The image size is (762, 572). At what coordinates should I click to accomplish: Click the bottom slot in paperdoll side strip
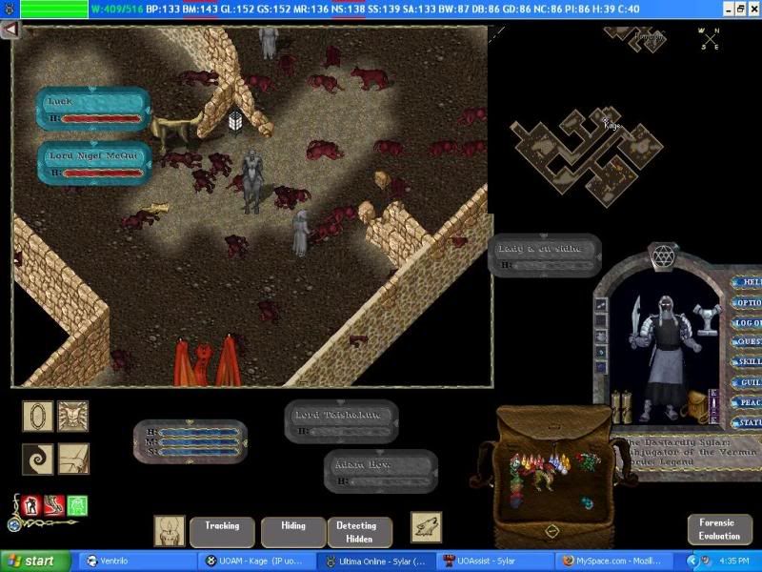(x=602, y=366)
